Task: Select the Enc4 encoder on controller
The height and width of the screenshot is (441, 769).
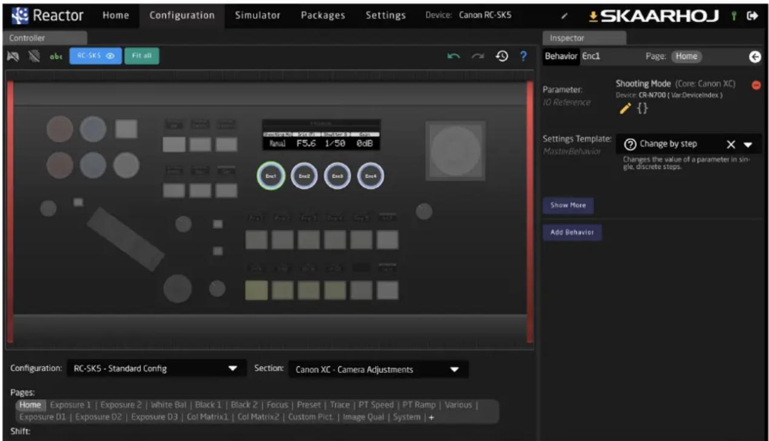Action: coord(370,176)
